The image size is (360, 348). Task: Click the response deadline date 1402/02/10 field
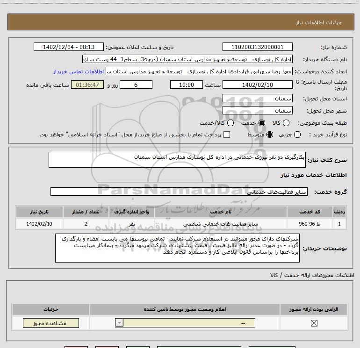tap(257, 85)
